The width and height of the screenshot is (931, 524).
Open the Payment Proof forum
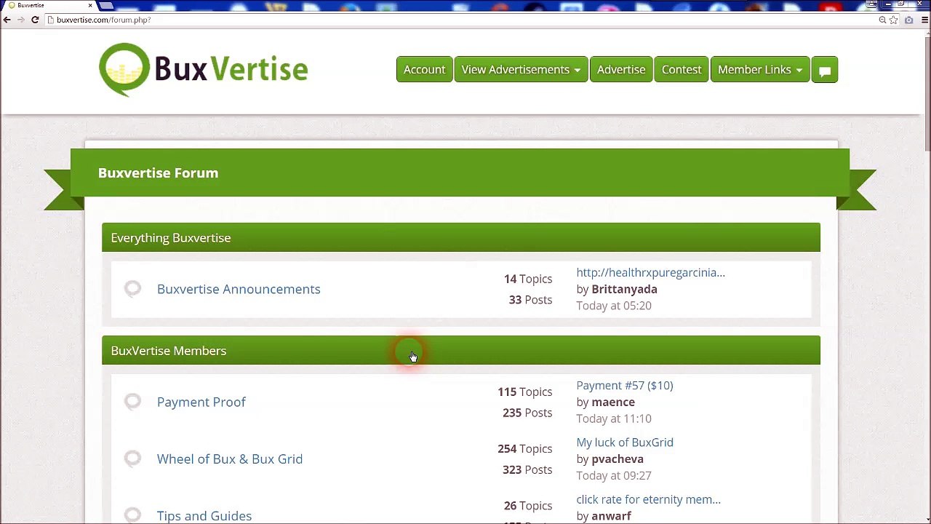201,402
